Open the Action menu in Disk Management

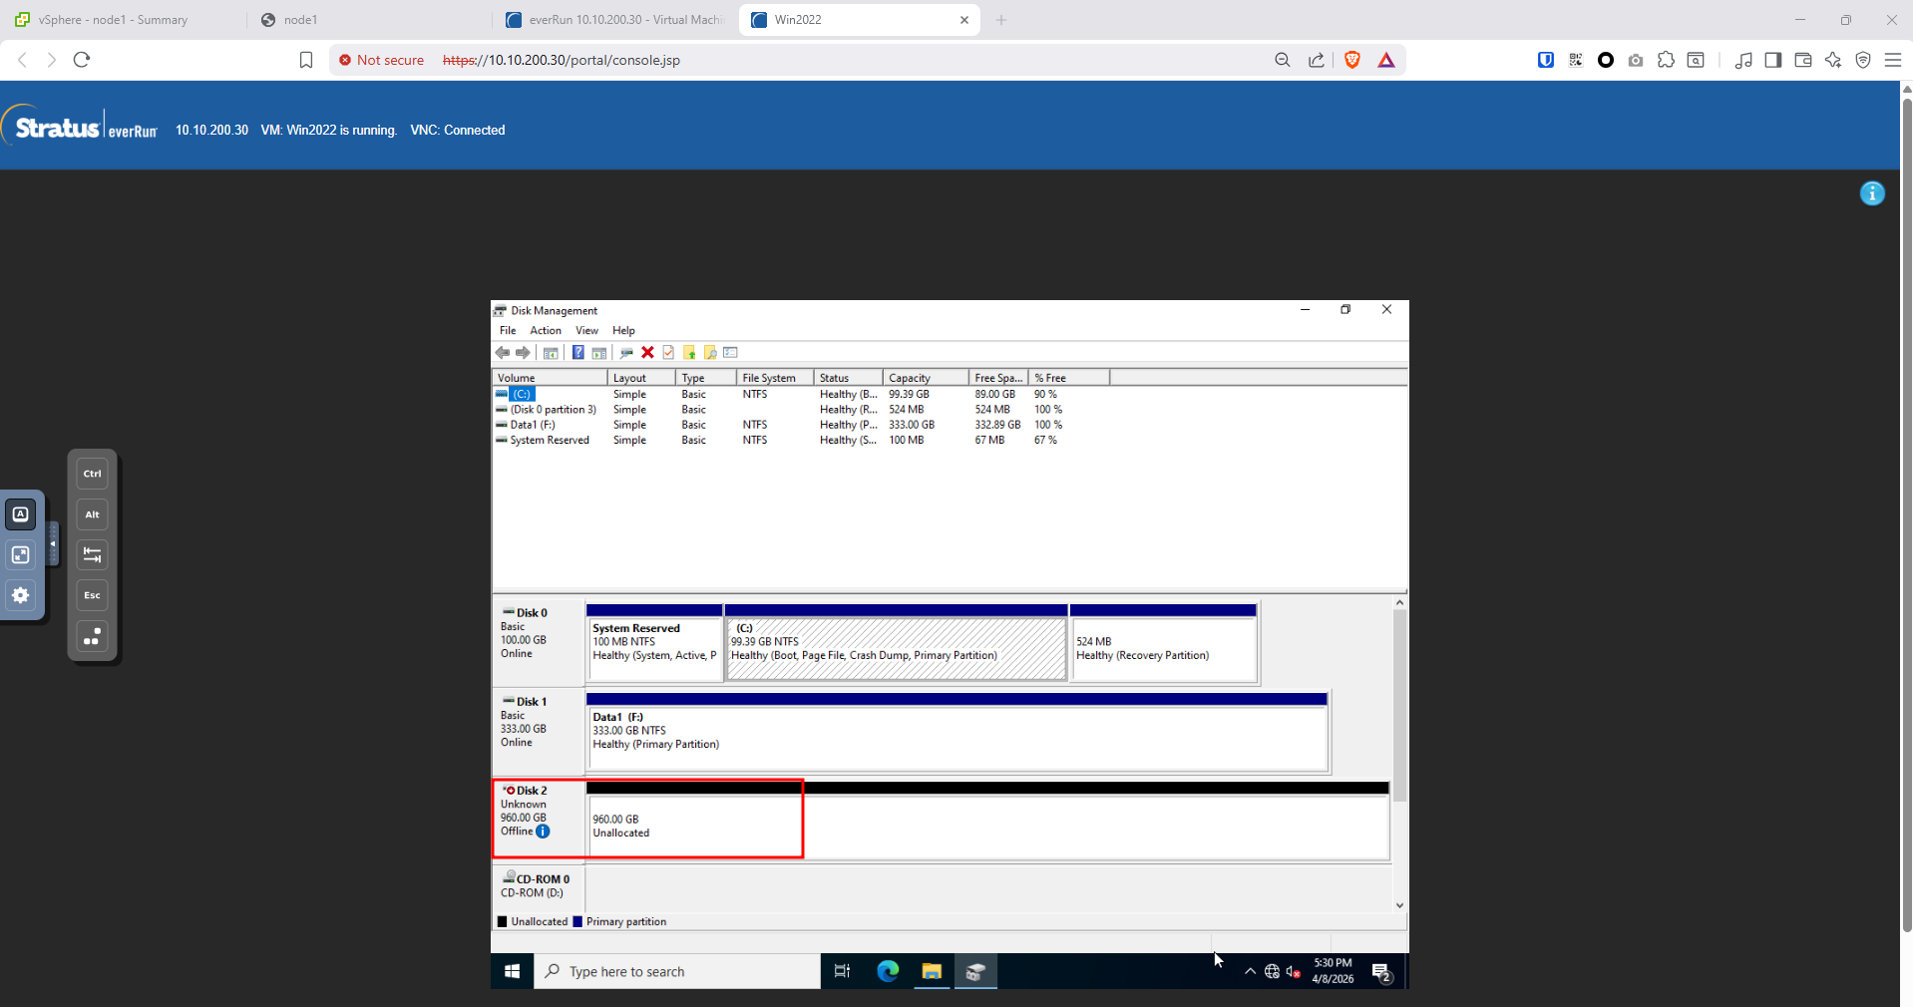pos(545,331)
